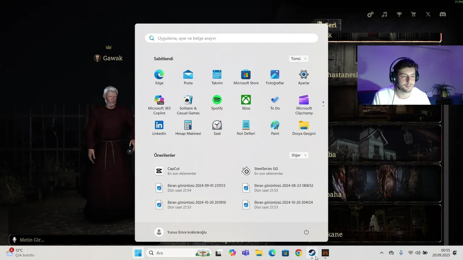Image resolution: width=463 pixels, height=260 pixels.
Task: Launch the Takvim calendar app
Action: pos(217,77)
